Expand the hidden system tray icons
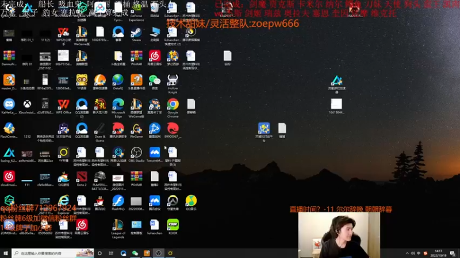 pyautogui.click(x=407, y=253)
